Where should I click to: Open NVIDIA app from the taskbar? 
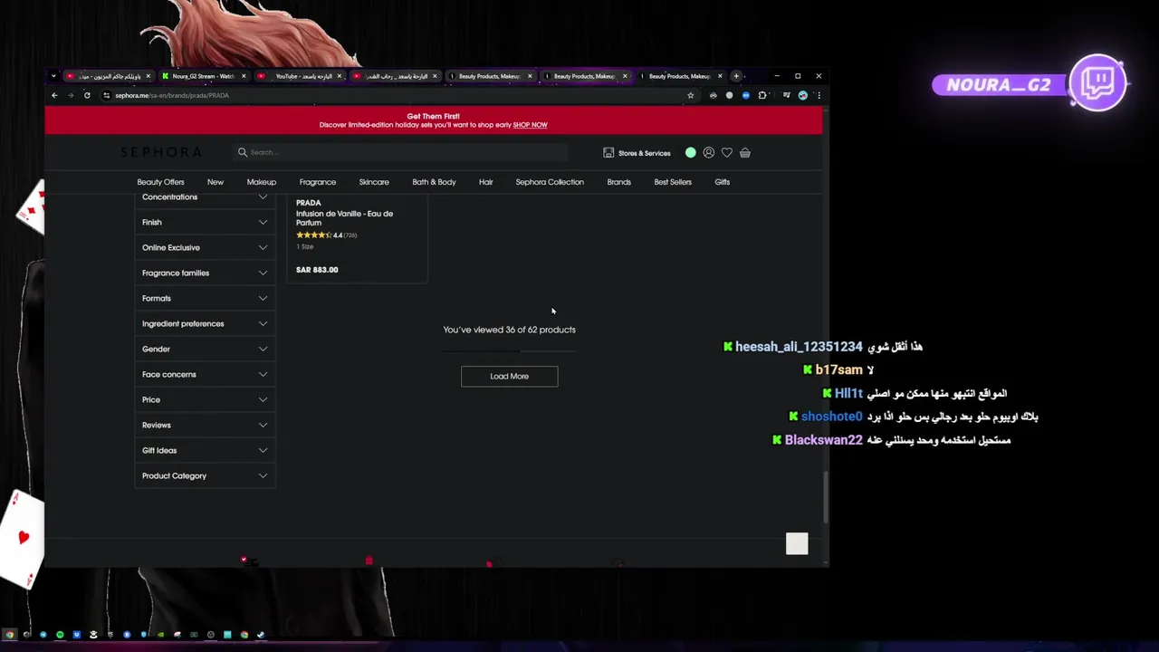(x=160, y=635)
